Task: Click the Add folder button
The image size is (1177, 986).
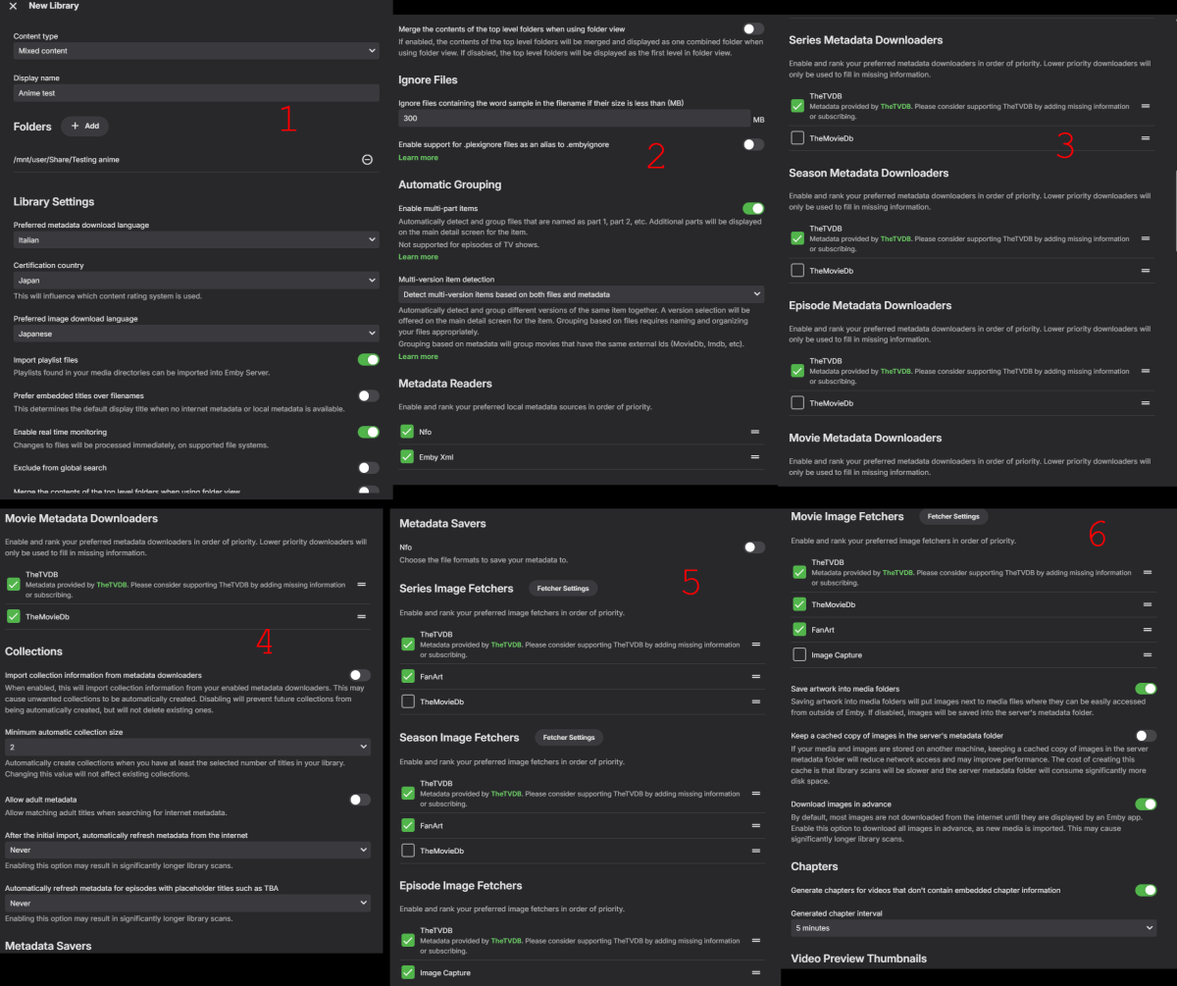Action: [85, 127]
